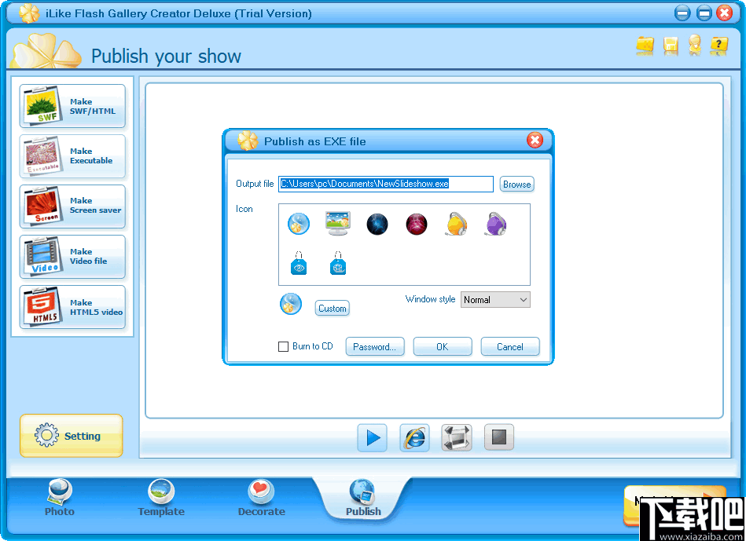Open the Window style dropdown

pos(495,299)
